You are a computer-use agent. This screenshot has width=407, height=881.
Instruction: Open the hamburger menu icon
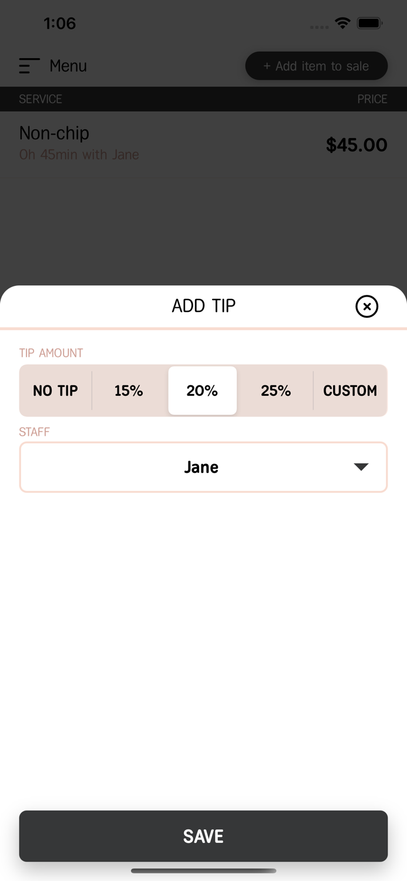[x=29, y=66]
